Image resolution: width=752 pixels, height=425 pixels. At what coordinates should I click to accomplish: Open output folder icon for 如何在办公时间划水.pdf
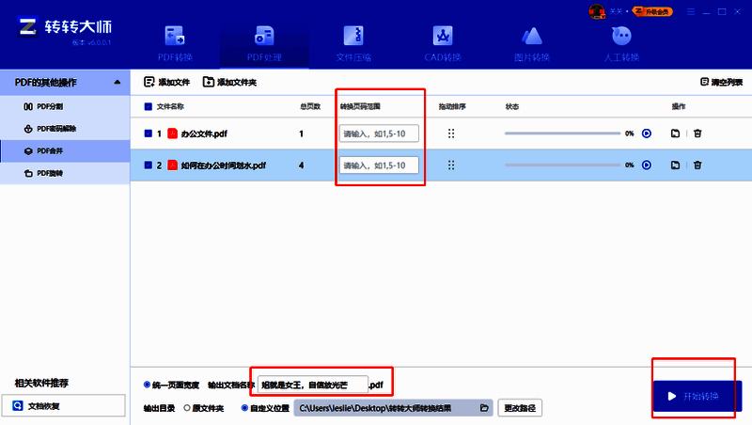[675, 165]
